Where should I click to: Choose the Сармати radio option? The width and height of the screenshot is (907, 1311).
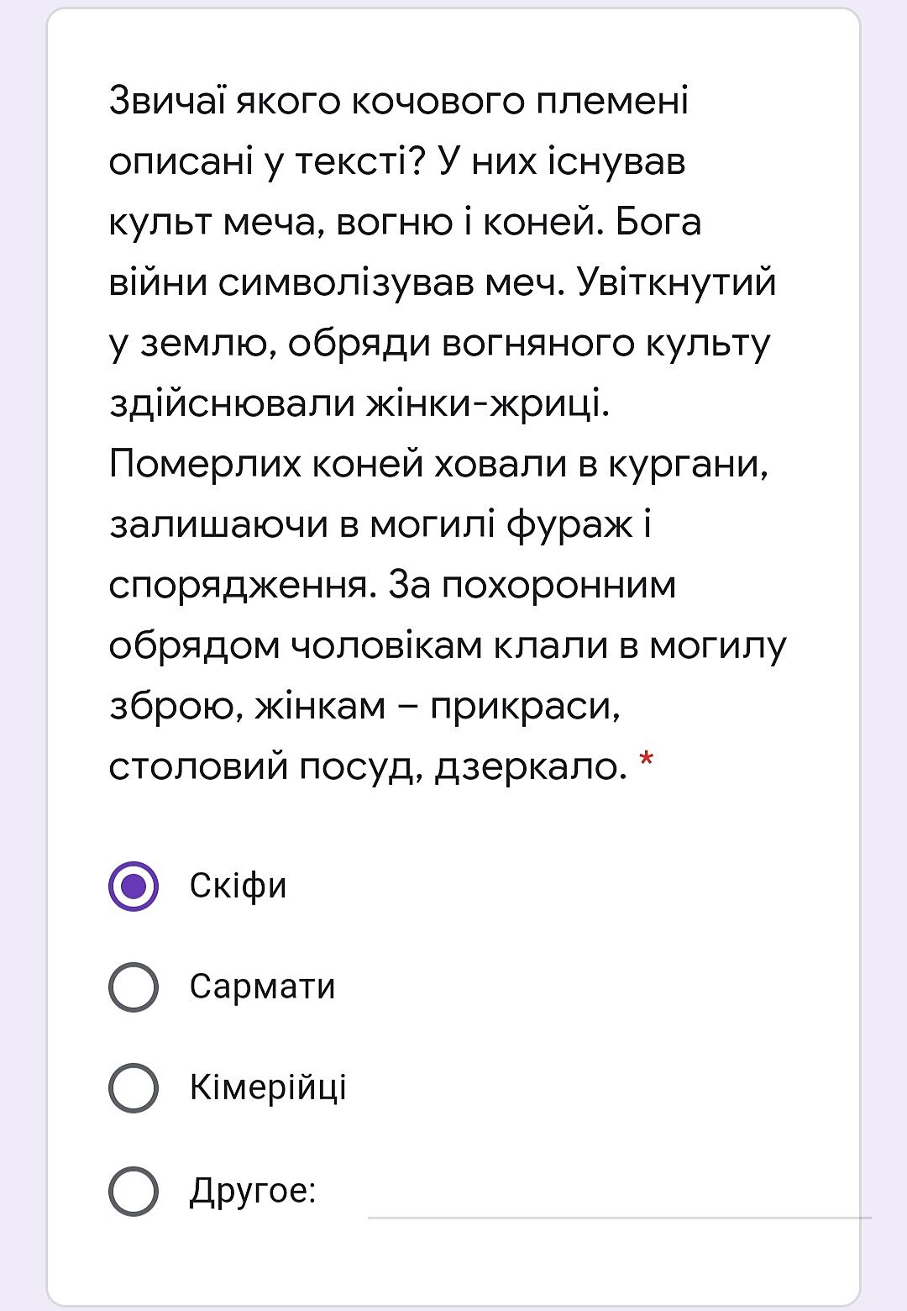[134, 987]
